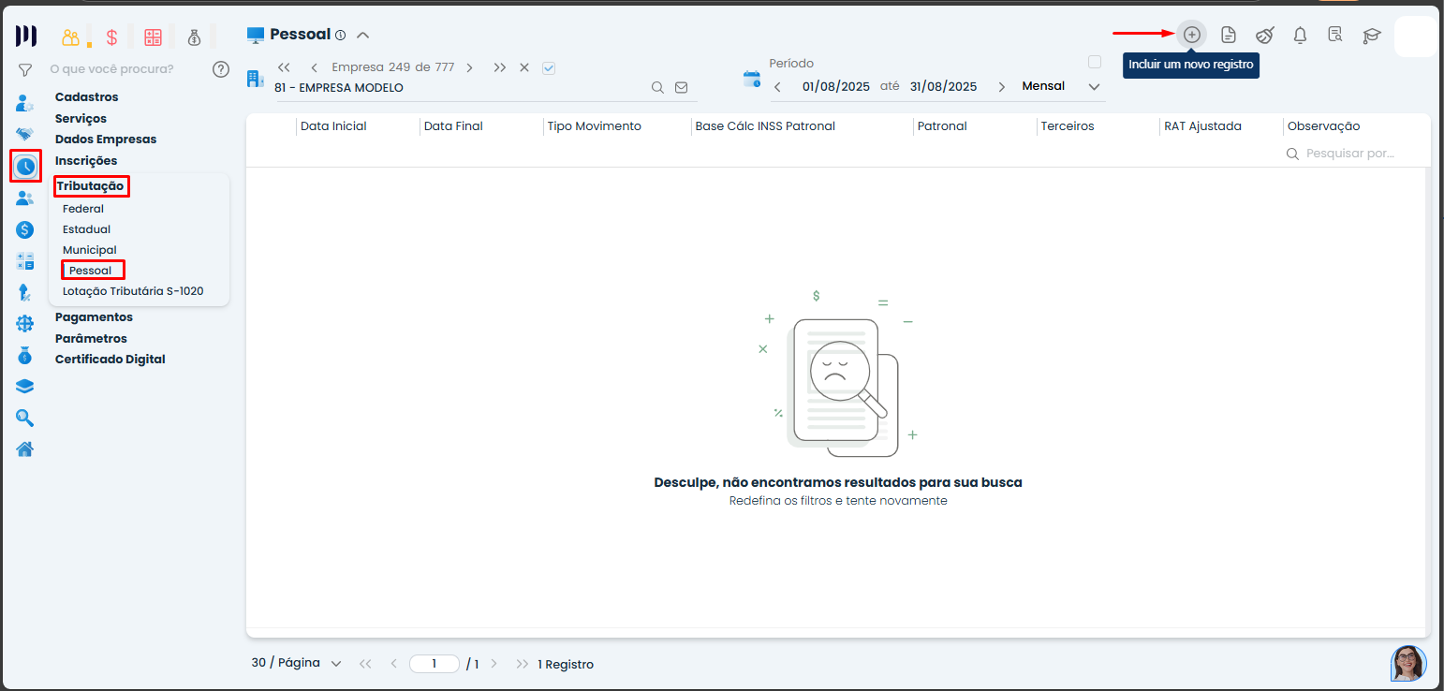The image size is (1444, 691).
Task: Click the calendar icon next to Período
Action: pos(752,79)
